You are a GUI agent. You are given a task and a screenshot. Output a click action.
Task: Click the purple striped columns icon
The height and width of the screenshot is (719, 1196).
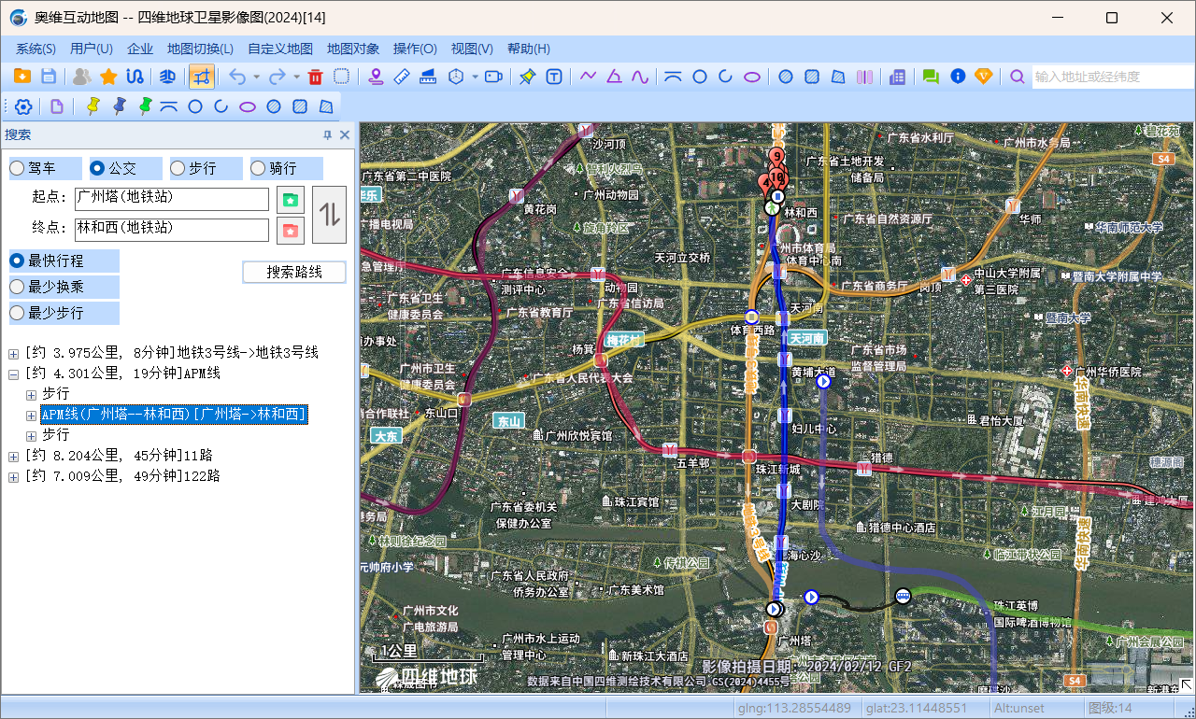(x=865, y=77)
